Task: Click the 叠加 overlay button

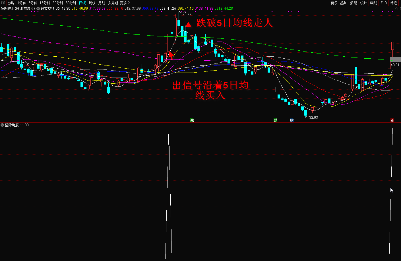Action: [x=344, y=3]
